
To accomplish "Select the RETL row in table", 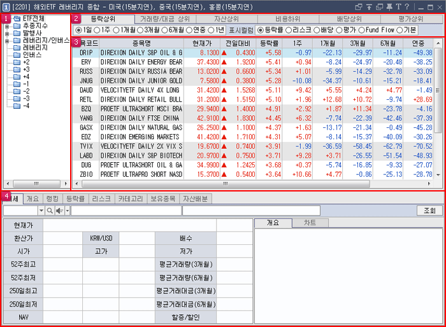I will [x=253, y=100].
